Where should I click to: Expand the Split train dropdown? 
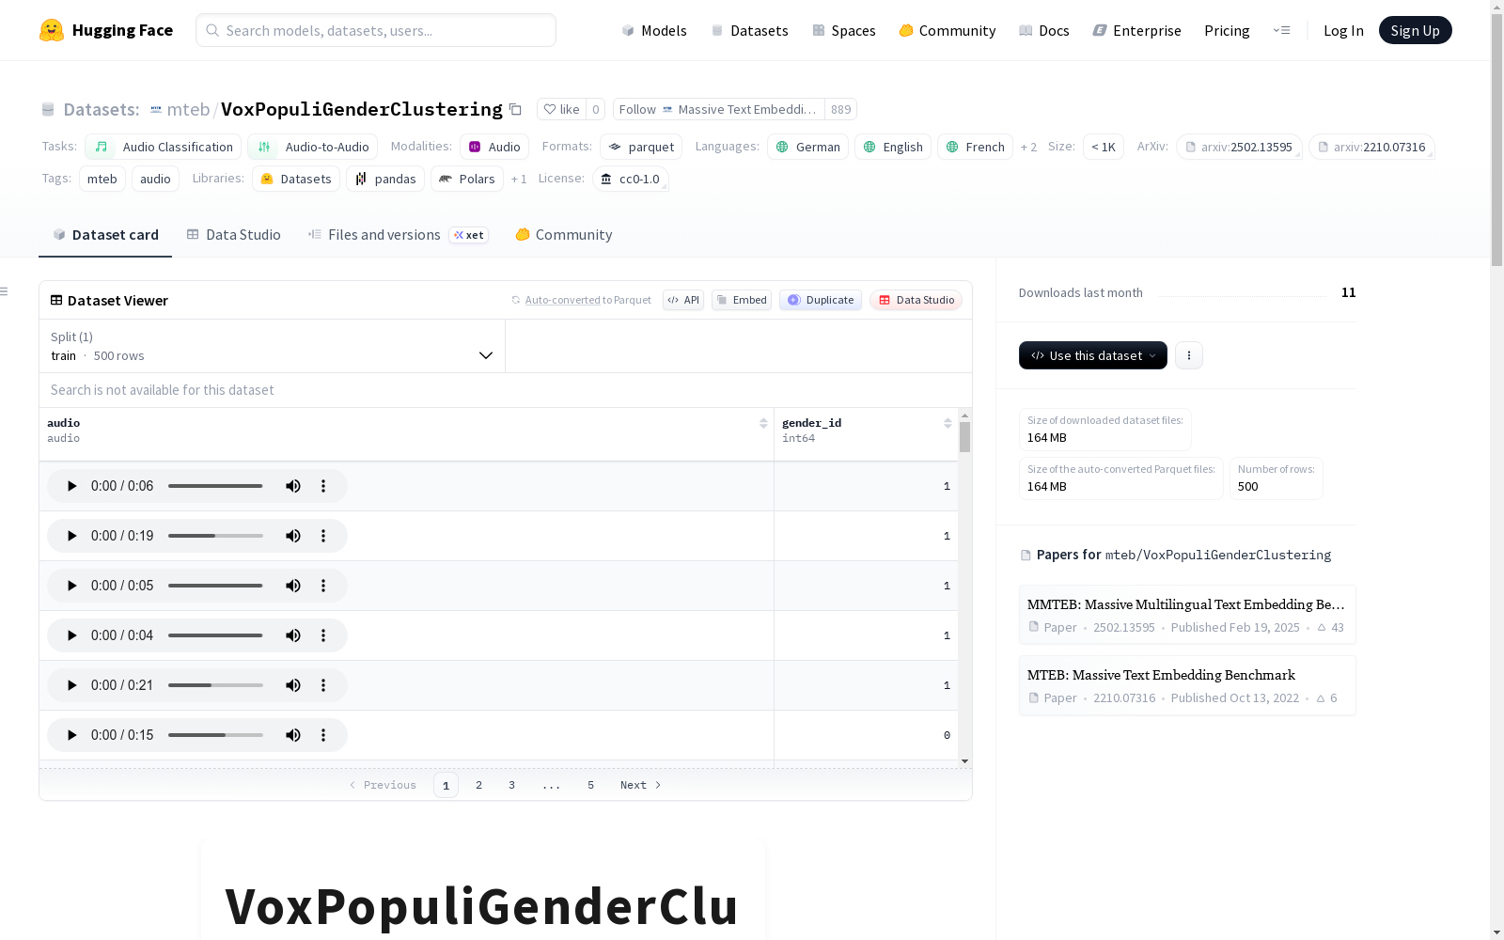(x=273, y=346)
